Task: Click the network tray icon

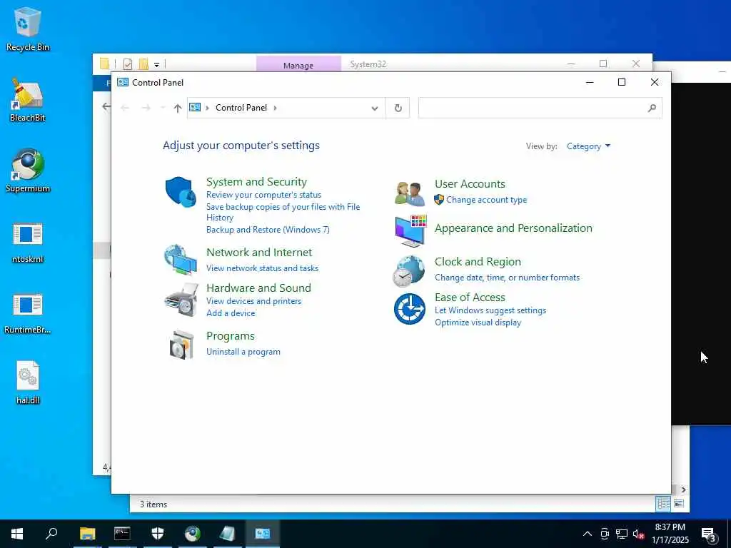Action: pos(622,534)
